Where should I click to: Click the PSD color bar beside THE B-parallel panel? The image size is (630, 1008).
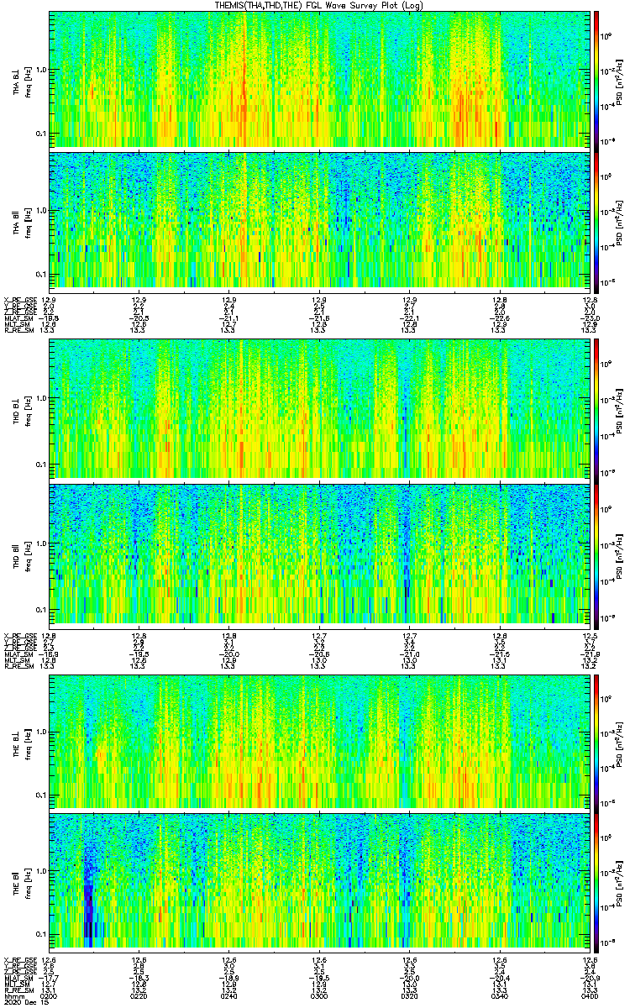[x=596, y=882]
